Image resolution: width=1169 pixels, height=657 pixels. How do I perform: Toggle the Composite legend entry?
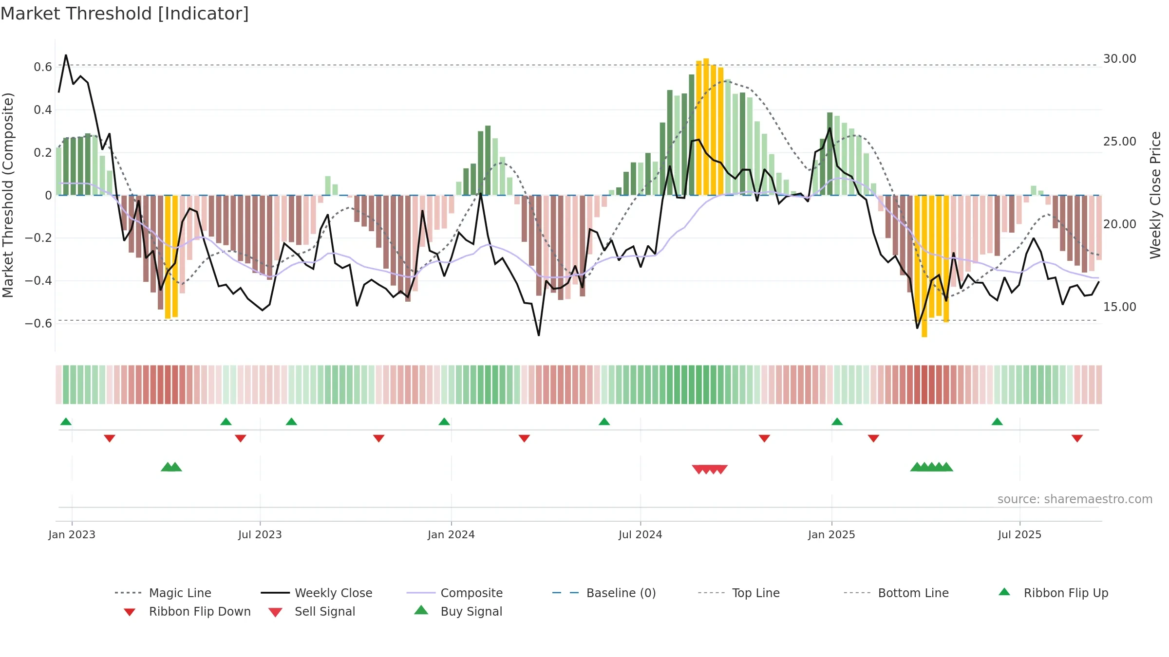(x=454, y=593)
